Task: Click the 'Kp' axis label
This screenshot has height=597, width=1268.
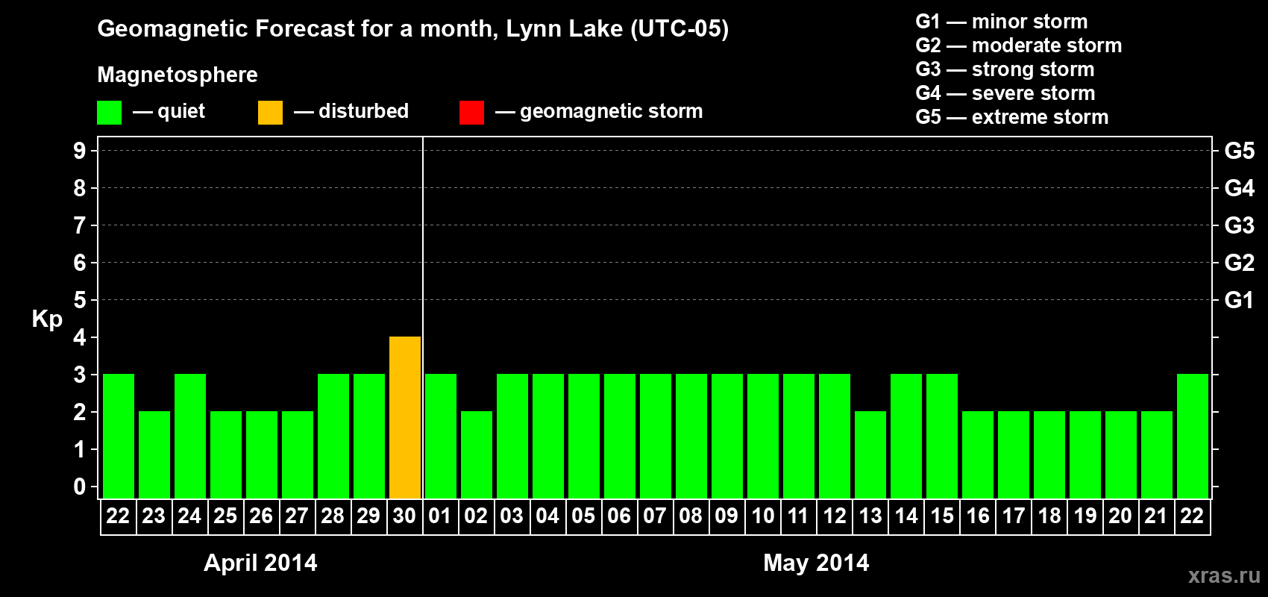Action: pos(47,319)
